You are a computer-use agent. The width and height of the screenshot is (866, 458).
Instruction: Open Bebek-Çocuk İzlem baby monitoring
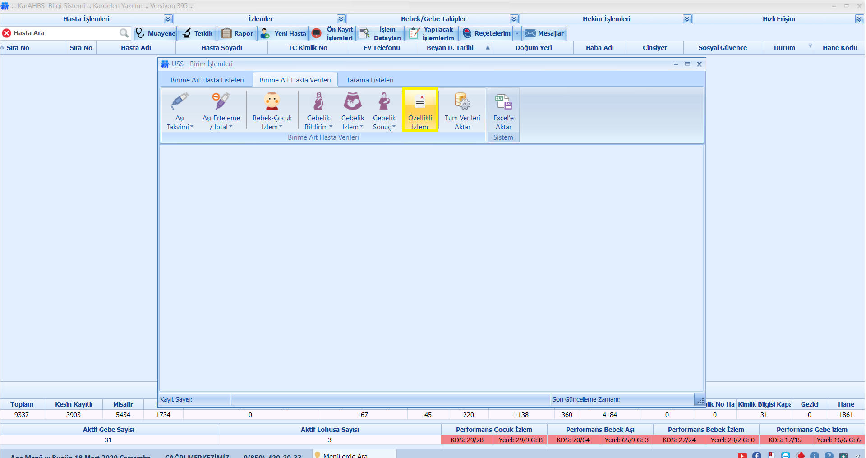point(272,111)
